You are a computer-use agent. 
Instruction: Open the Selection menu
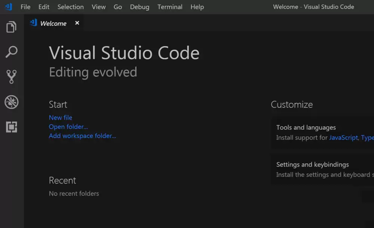(x=70, y=7)
